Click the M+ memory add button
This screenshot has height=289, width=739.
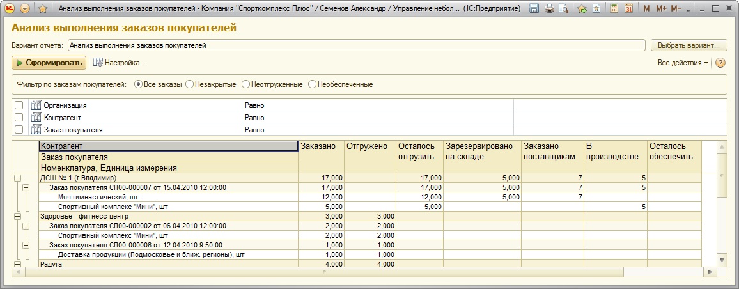pyautogui.click(x=661, y=9)
